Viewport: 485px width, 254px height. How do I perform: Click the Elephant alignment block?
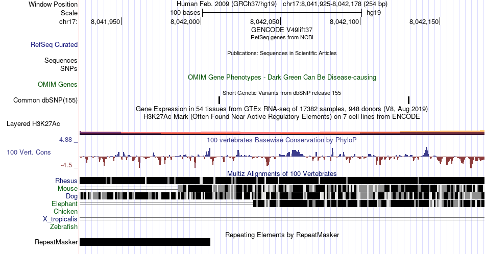369,204
